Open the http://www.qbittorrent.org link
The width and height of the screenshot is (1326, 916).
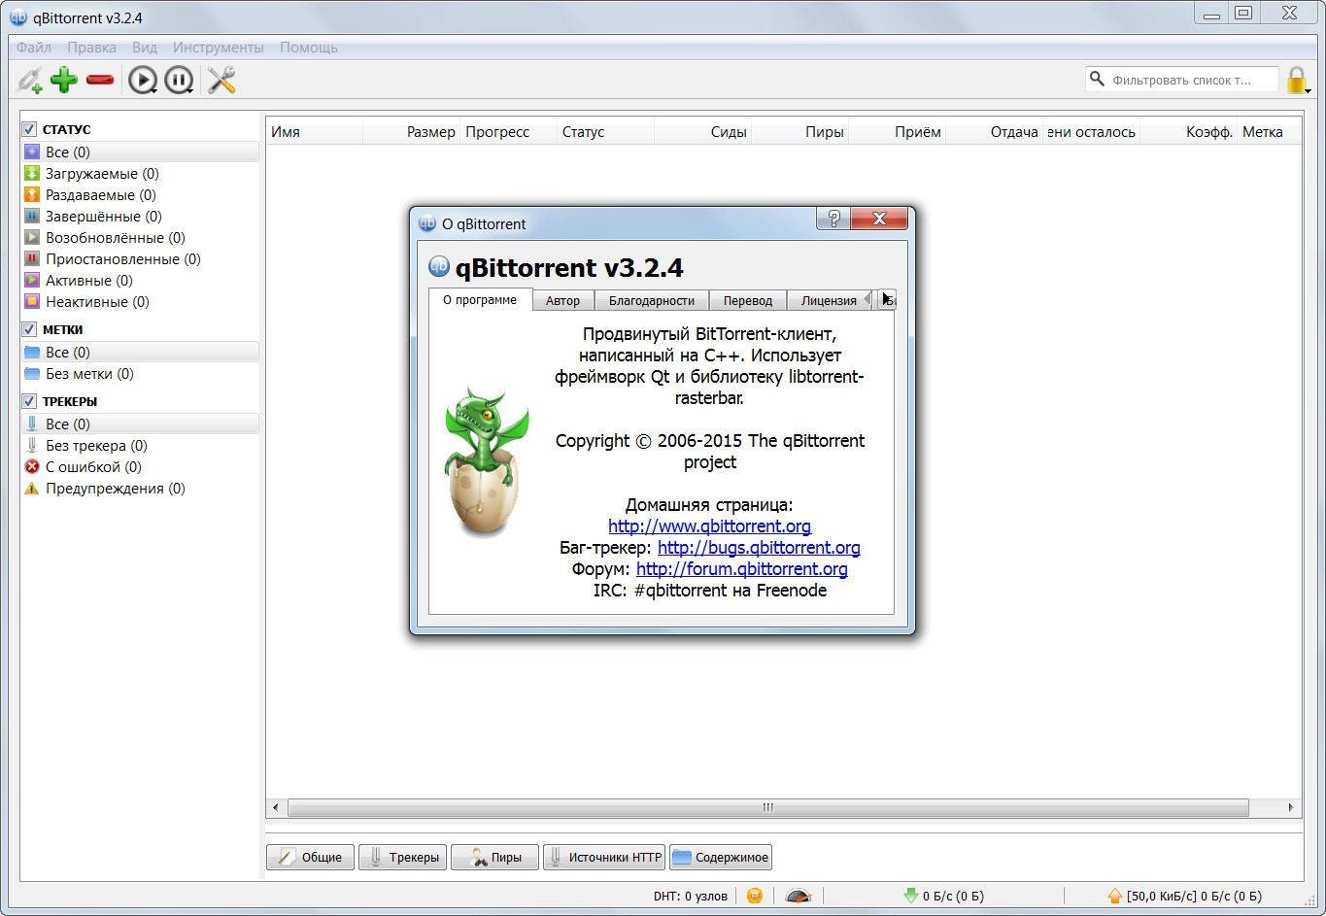click(709, 526)
